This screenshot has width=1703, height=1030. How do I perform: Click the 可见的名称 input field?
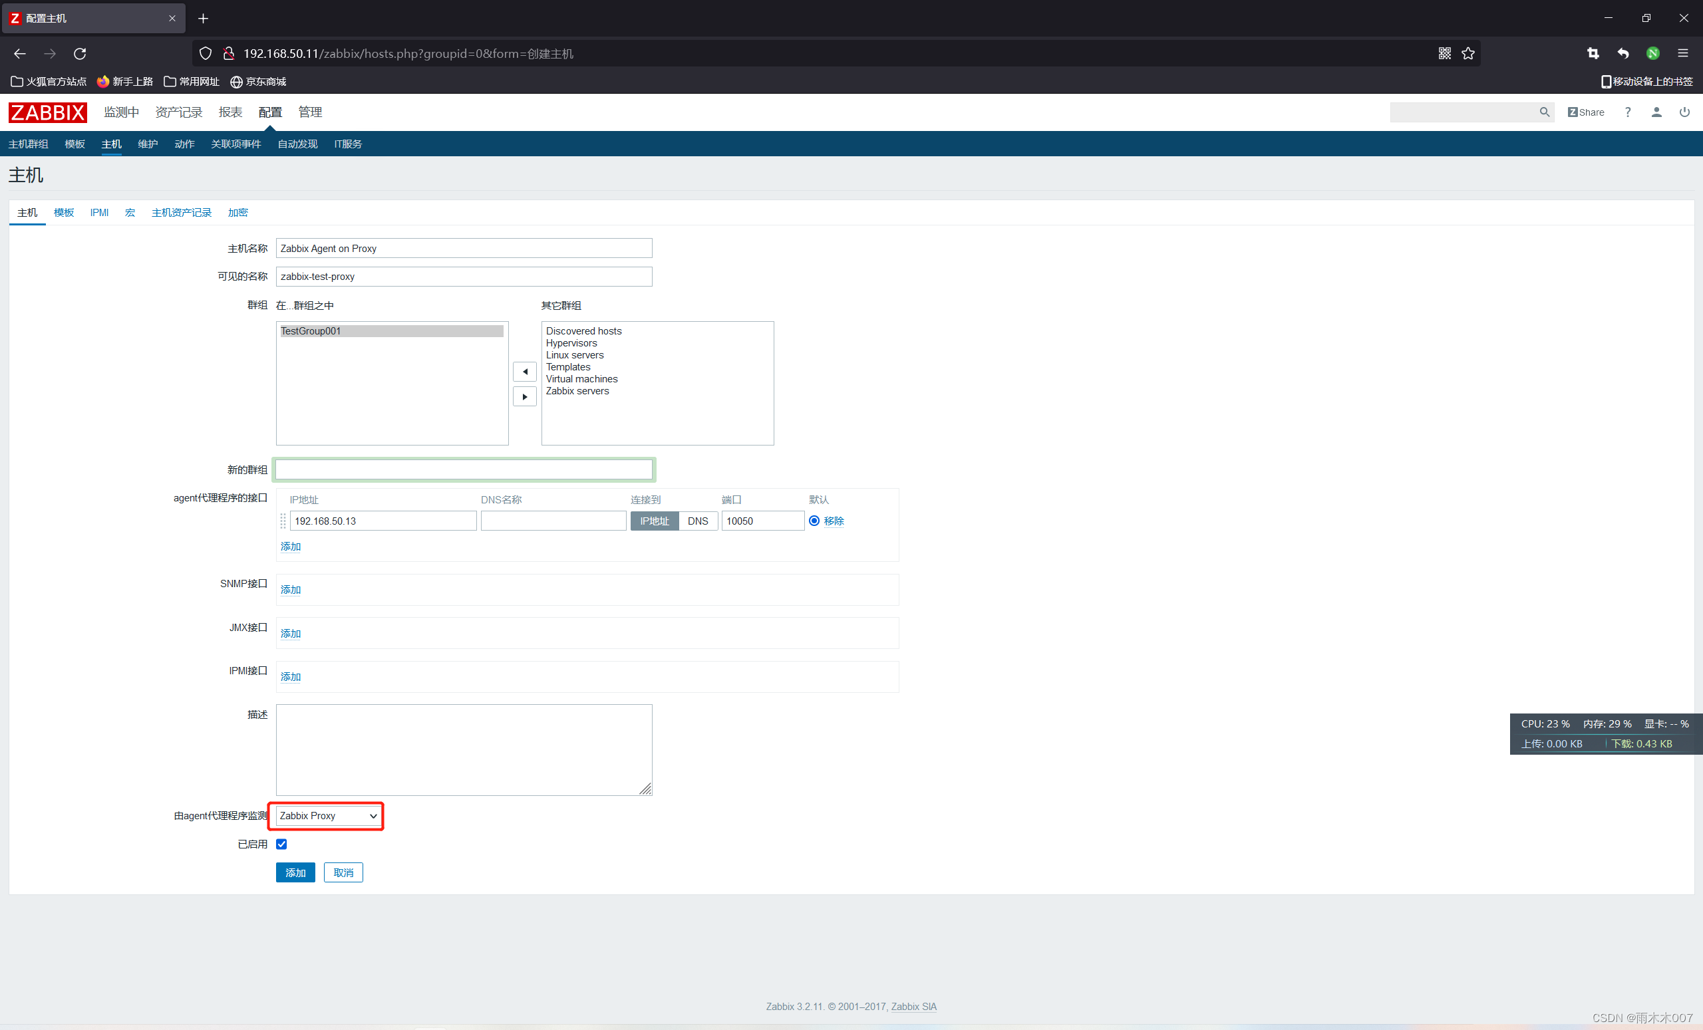point(464,277)
